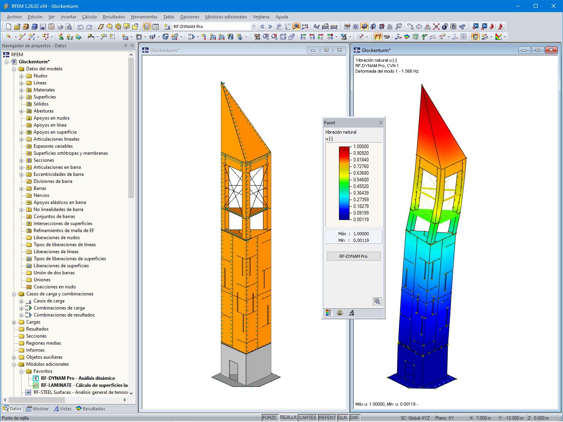The height and width of the screenshot is (422, 563).
Task: Toggle CARTES snap mode in the status bar
Action: tap(308, 417)
